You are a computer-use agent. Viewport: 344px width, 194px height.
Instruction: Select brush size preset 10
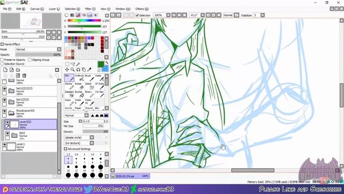(x=68, y=168)
